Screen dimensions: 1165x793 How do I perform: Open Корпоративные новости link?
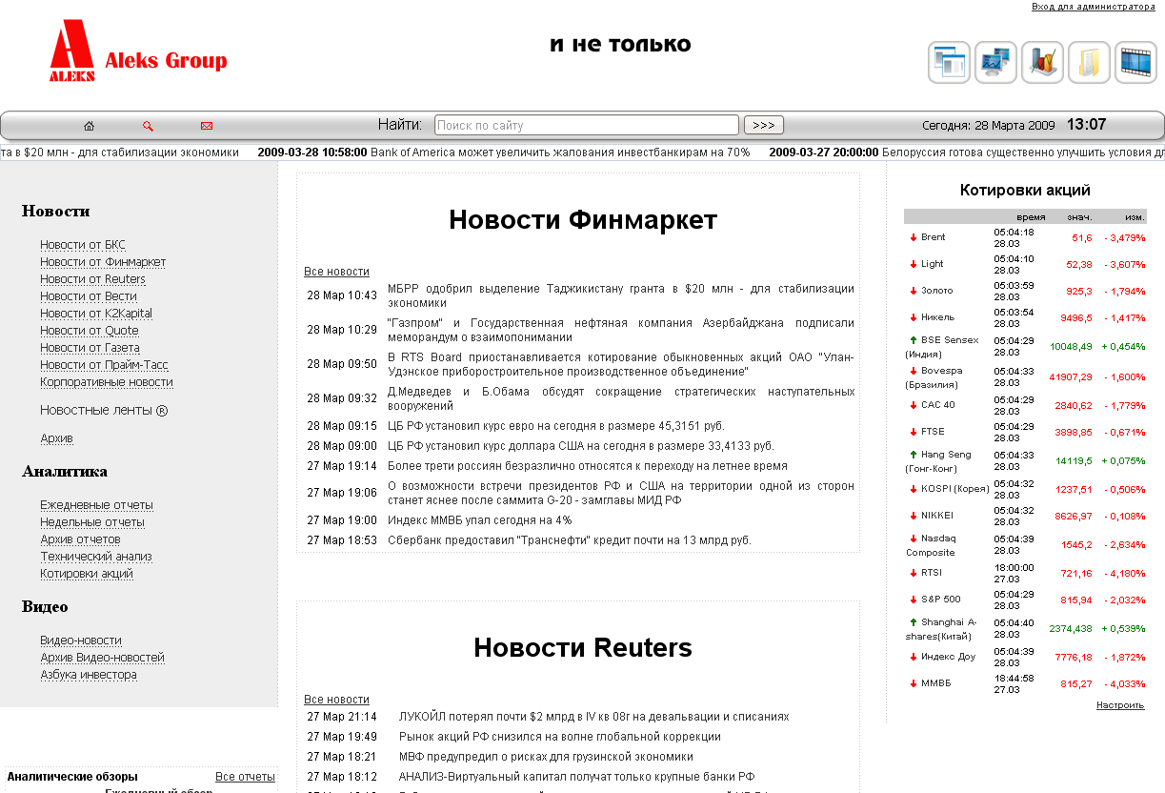(x=107, y=382)
